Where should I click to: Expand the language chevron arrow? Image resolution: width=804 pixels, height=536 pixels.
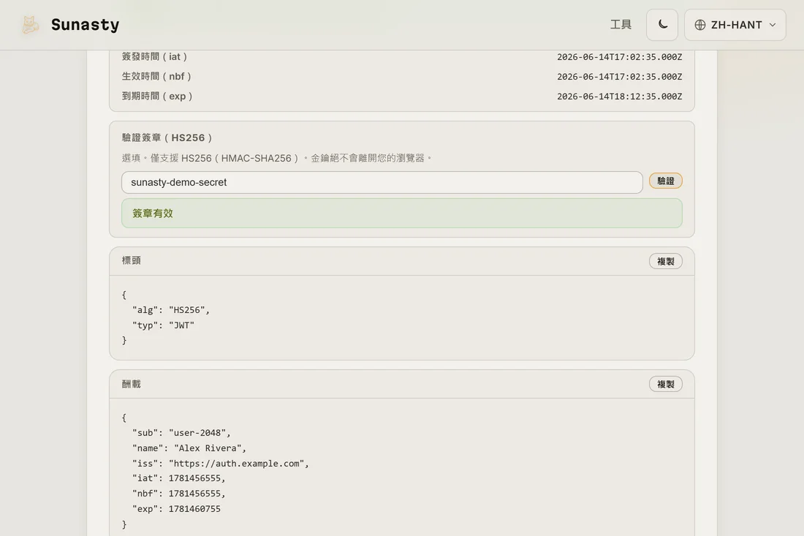point(773,25)
